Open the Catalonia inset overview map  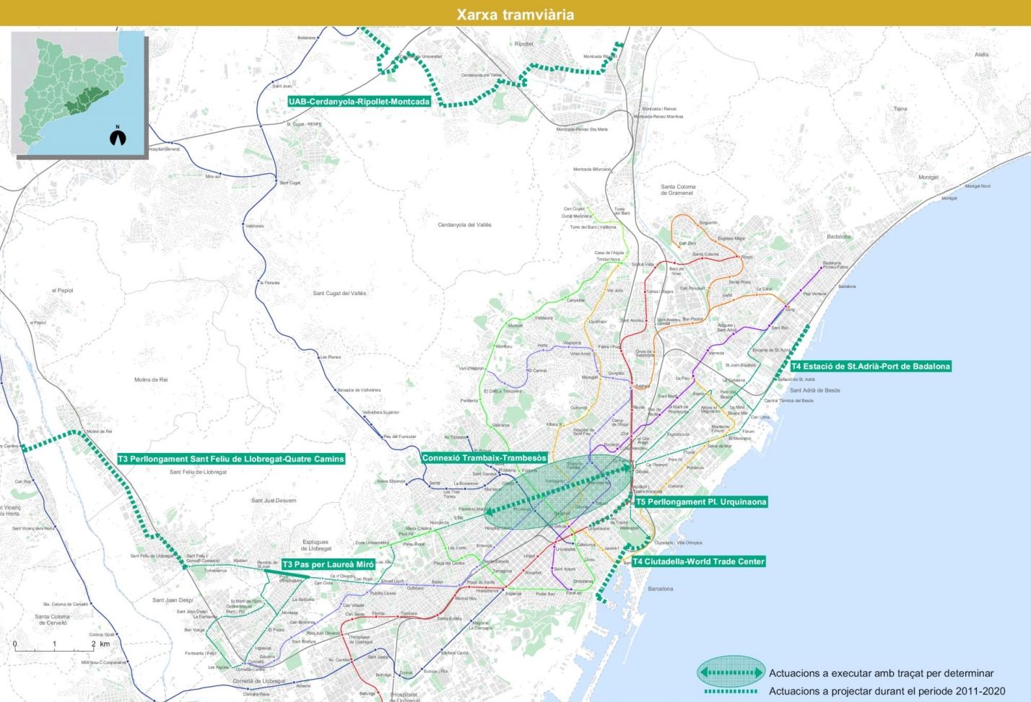pos(78,92)
